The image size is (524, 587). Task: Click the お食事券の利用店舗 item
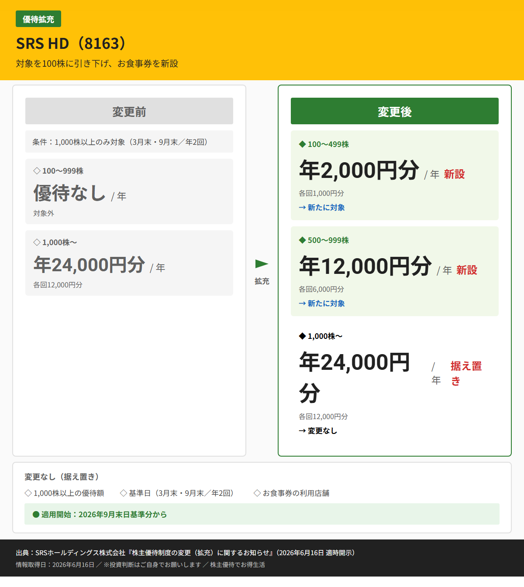point(292,493)
